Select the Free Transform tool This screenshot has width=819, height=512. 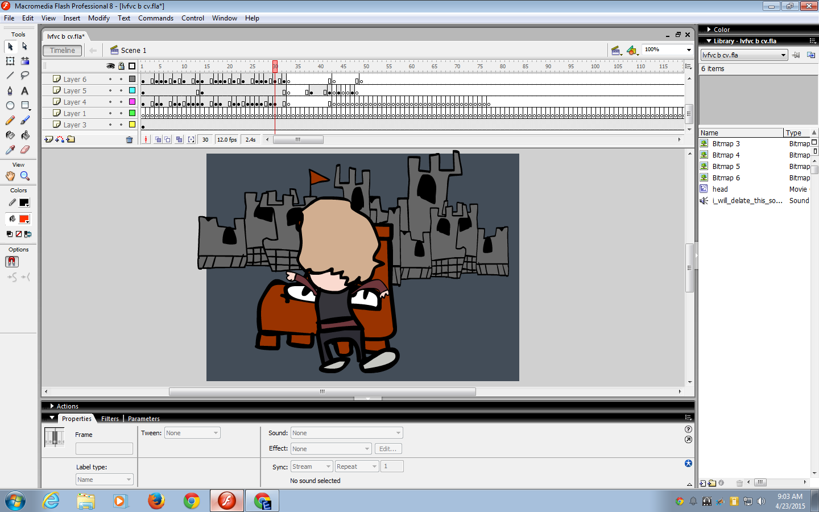10,61
